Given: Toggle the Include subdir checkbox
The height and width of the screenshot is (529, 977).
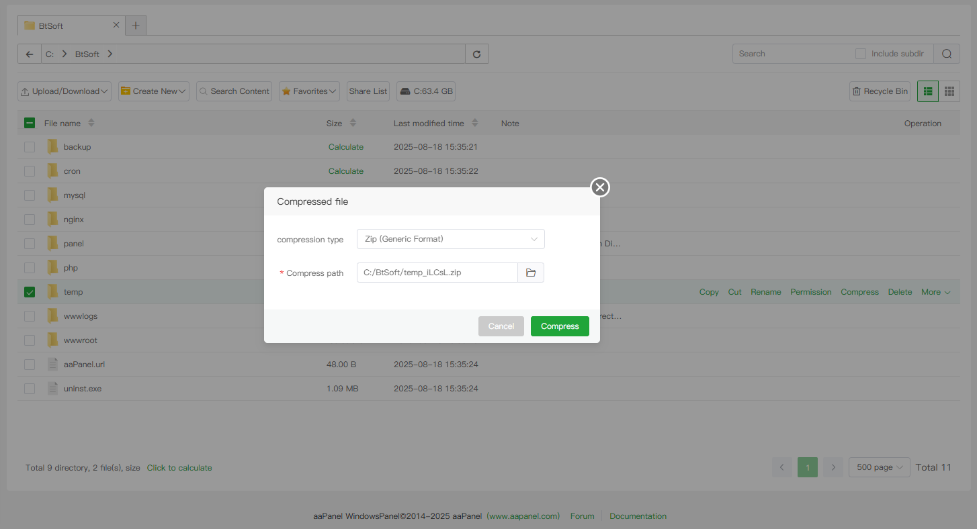Looking at the screenshot, I should tap(861, 54).
